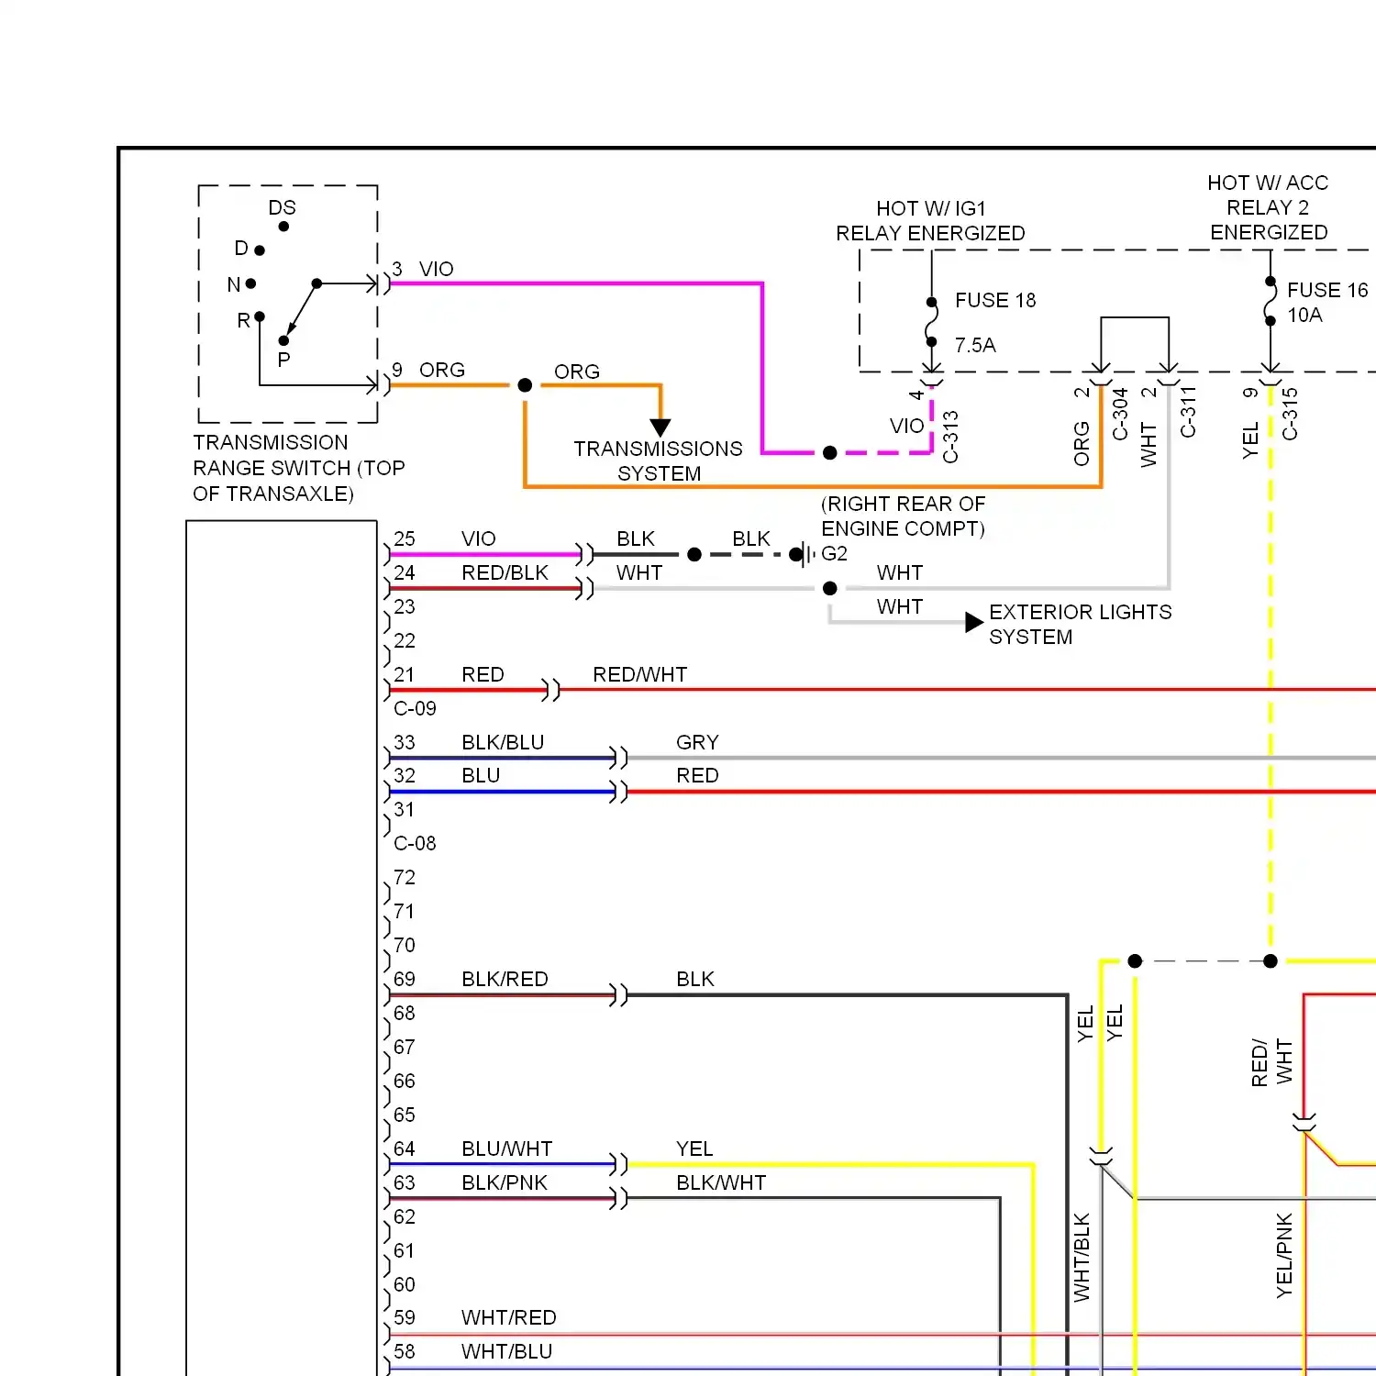Select pin number '72'

[405, 877]
